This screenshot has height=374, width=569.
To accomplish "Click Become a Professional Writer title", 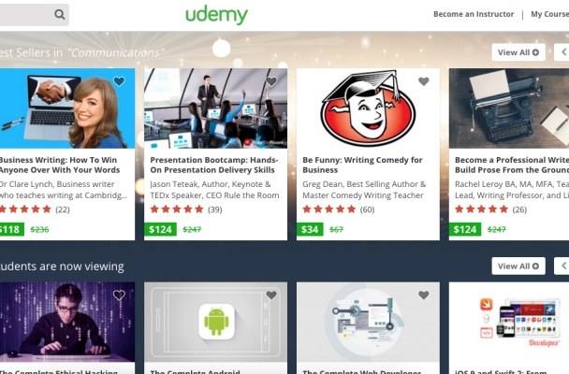I will tap(512, 165).
